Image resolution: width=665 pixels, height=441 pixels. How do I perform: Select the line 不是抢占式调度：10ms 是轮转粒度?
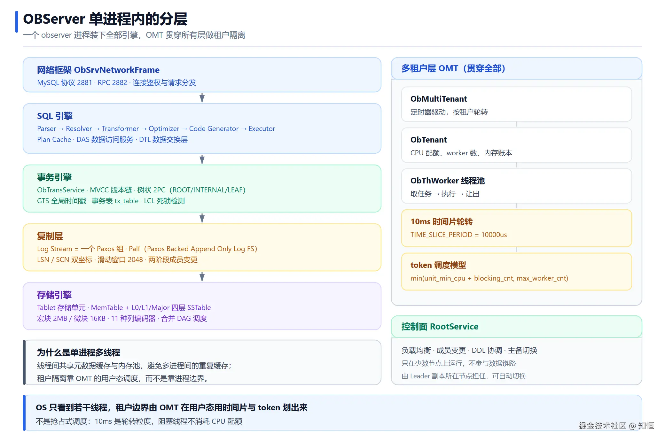(x=139, y=422)
